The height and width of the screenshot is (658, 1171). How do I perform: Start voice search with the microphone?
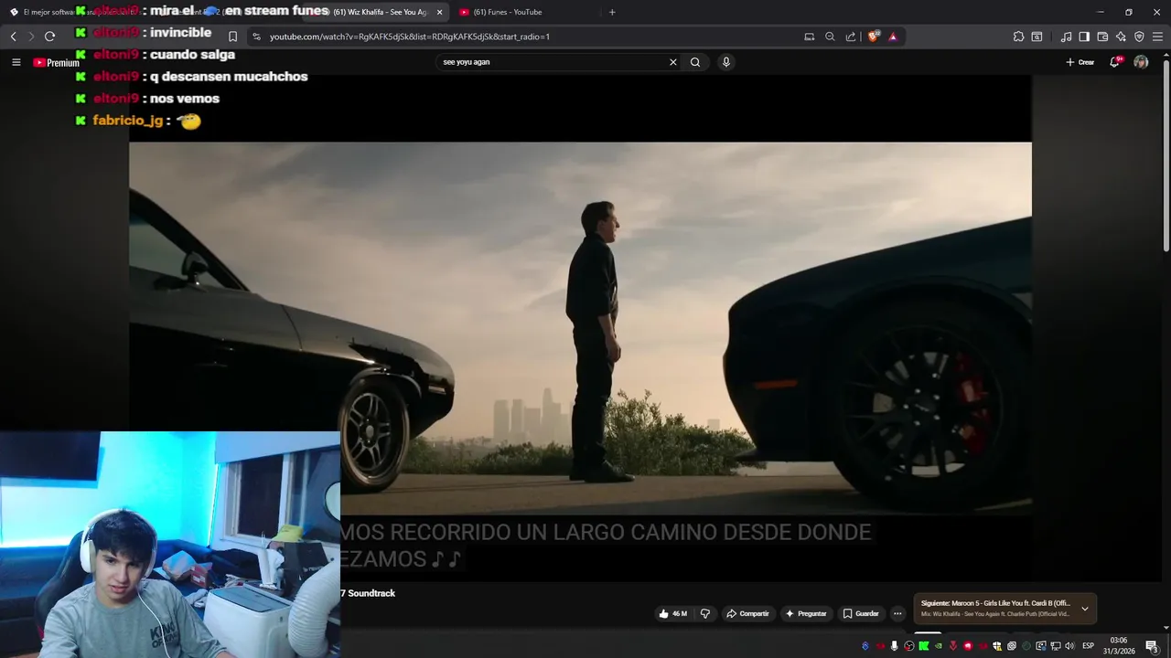(725, 62)
